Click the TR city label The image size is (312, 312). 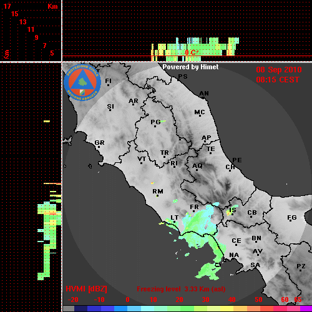(165, 153)
